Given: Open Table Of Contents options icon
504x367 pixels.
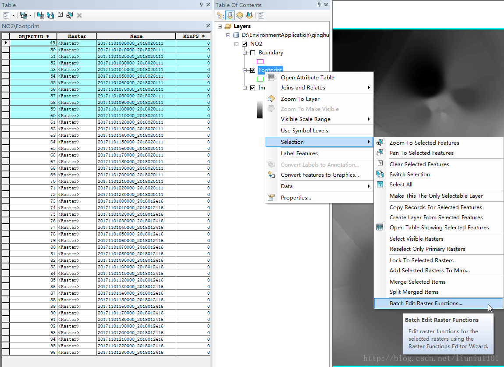Looking at the screenshot, I should pos(262,15).
